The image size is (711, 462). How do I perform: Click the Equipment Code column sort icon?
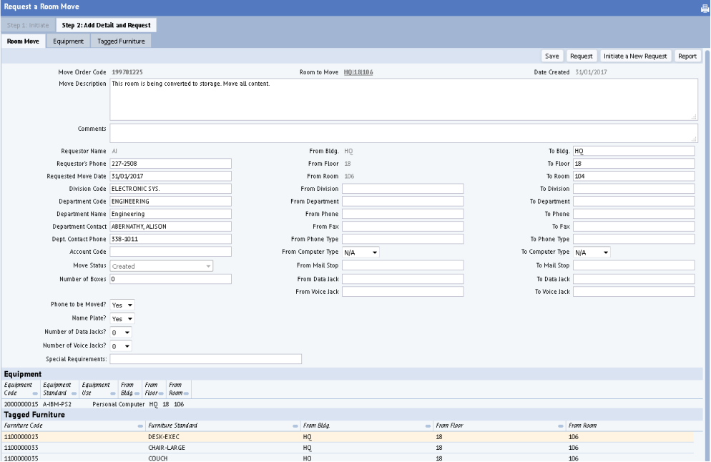click(x=35, y=393)
